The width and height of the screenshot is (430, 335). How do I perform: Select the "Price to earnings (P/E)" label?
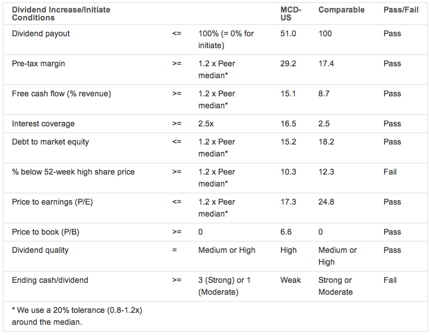point(52,202)
